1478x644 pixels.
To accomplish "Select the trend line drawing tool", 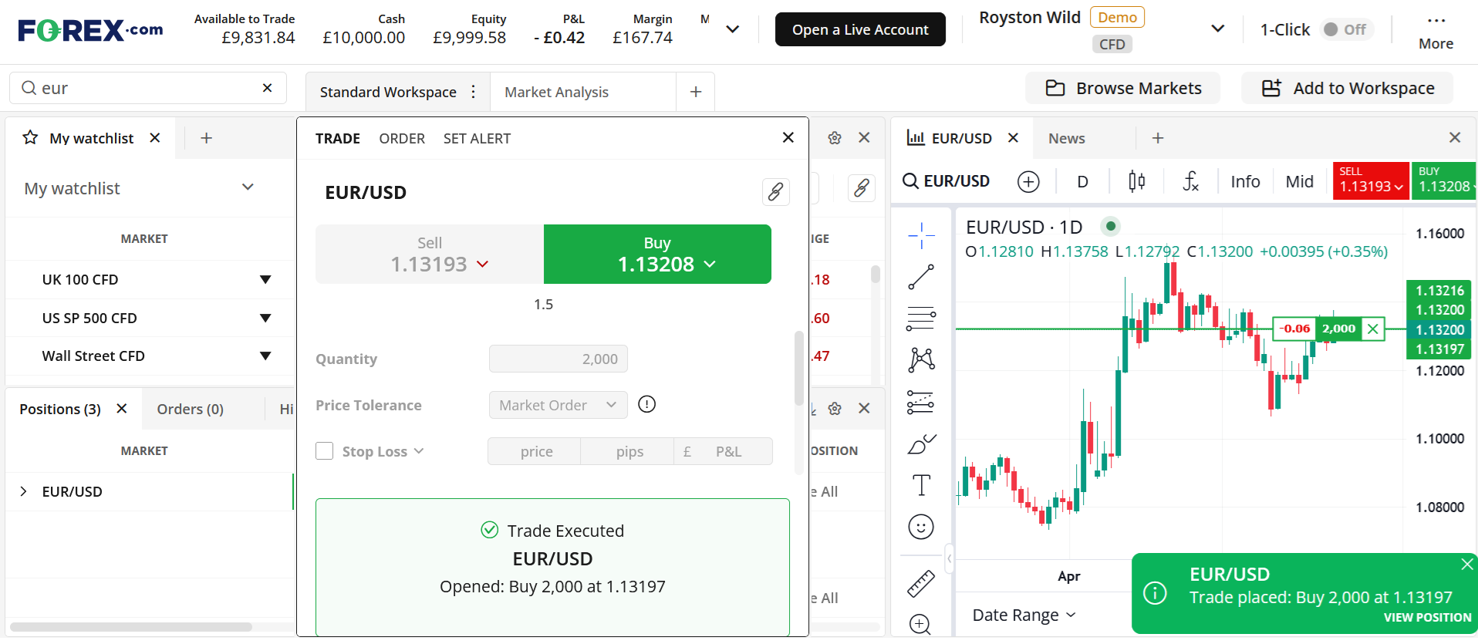I will [921, 277].
